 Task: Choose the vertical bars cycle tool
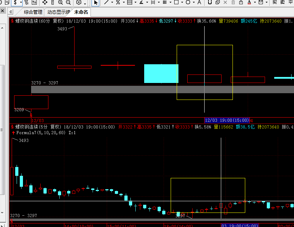(x=130, y=2)
